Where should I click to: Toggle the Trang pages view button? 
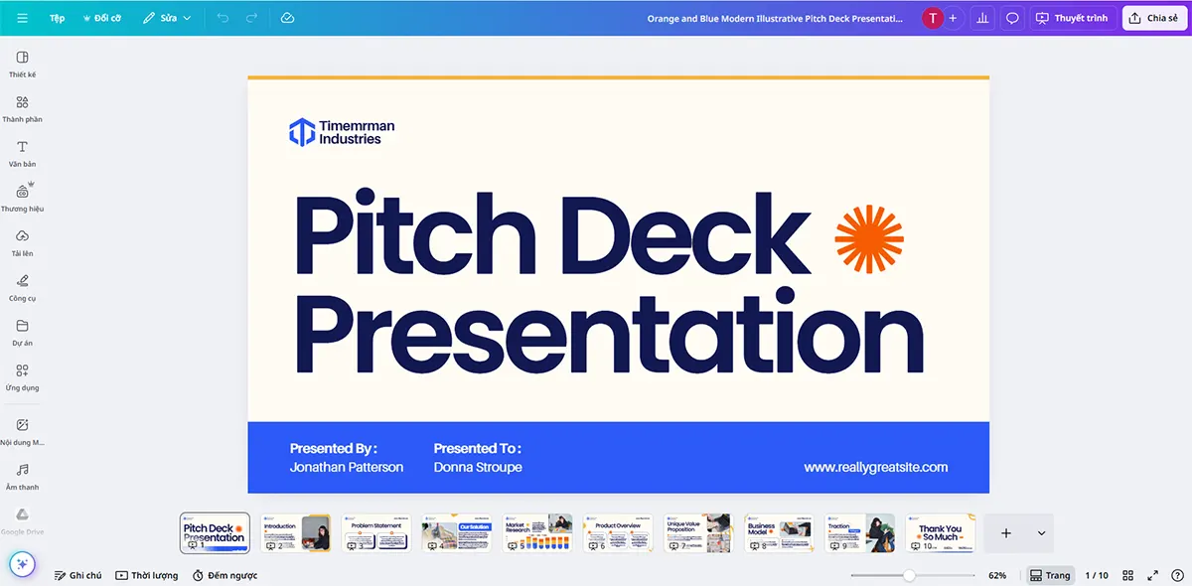(x=1050, y=575)
